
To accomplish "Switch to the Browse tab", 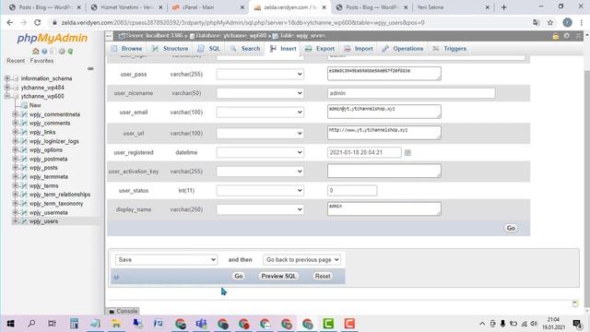I will click(x=126, y=49).
